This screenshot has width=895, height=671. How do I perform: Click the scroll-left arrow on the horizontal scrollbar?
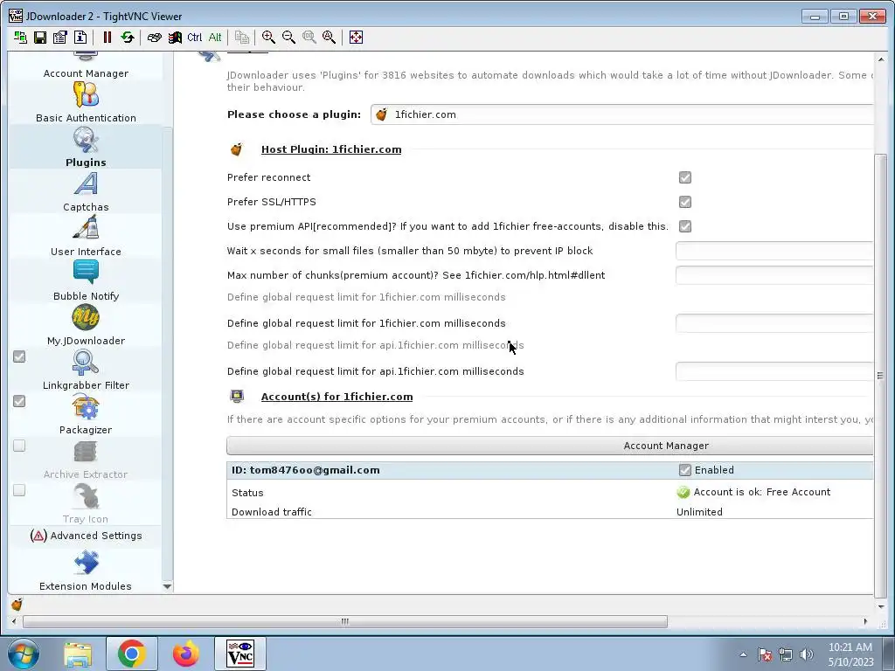point(14,621)
